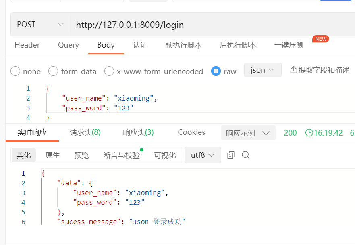
Task: Expand the 响应示例 dropdown
Action: click(x=248, y=133)
